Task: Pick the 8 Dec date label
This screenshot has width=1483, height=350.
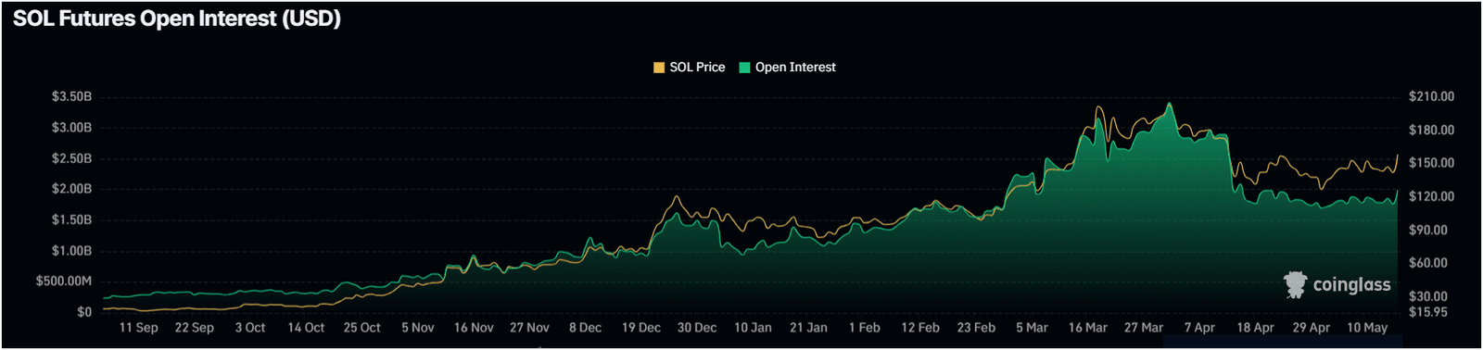Action: pos(585,328)
